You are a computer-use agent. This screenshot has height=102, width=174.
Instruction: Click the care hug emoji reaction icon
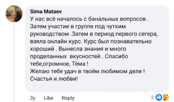pos(165,97)
